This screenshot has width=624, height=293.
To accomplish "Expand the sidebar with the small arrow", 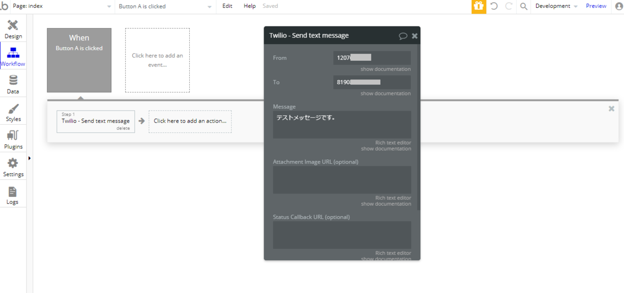I will 29,158.
